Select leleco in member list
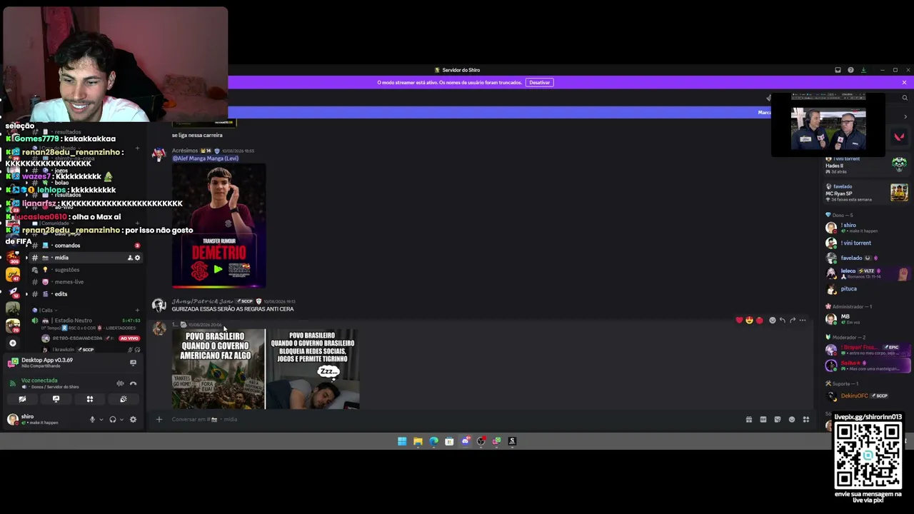The image size is (914, 514). 865,273
